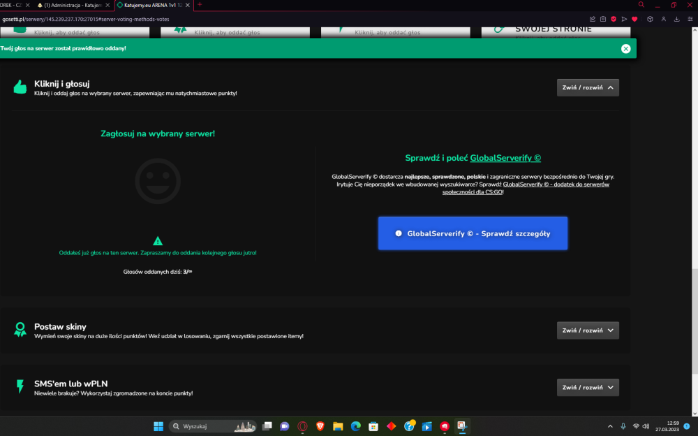Click lightning bolt icon beside SMS'em lub wPLN
The image size is (698, 436).
pos(20,386)
